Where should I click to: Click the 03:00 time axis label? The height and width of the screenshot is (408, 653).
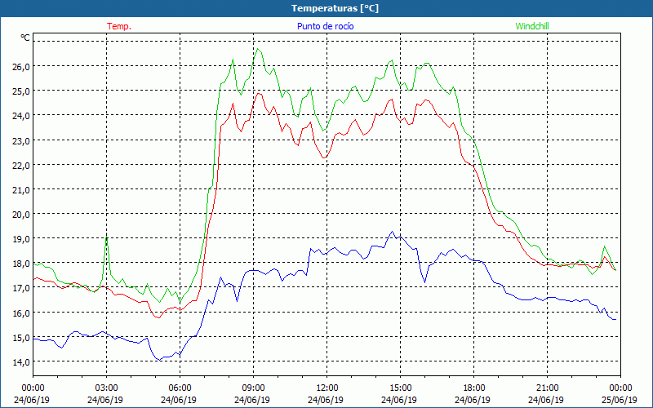[x=107, y=388]
